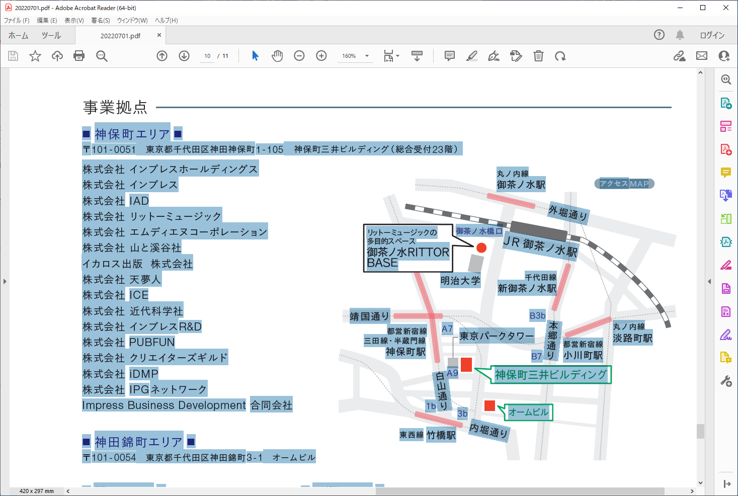738x496 pixels.
Task: Switch to the ホーム tab
Action: click(x=18, y=35)
